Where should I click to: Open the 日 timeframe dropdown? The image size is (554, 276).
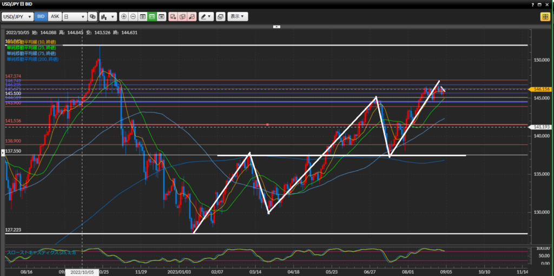75,17
